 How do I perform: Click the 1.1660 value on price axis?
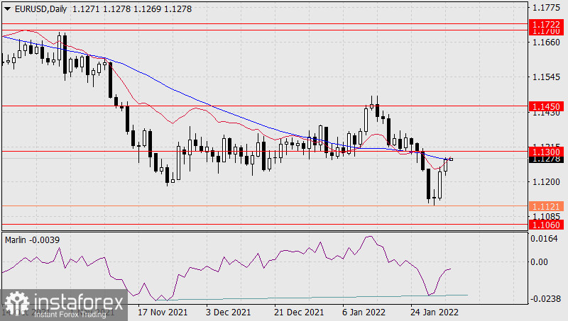click(x=547, y=43)
